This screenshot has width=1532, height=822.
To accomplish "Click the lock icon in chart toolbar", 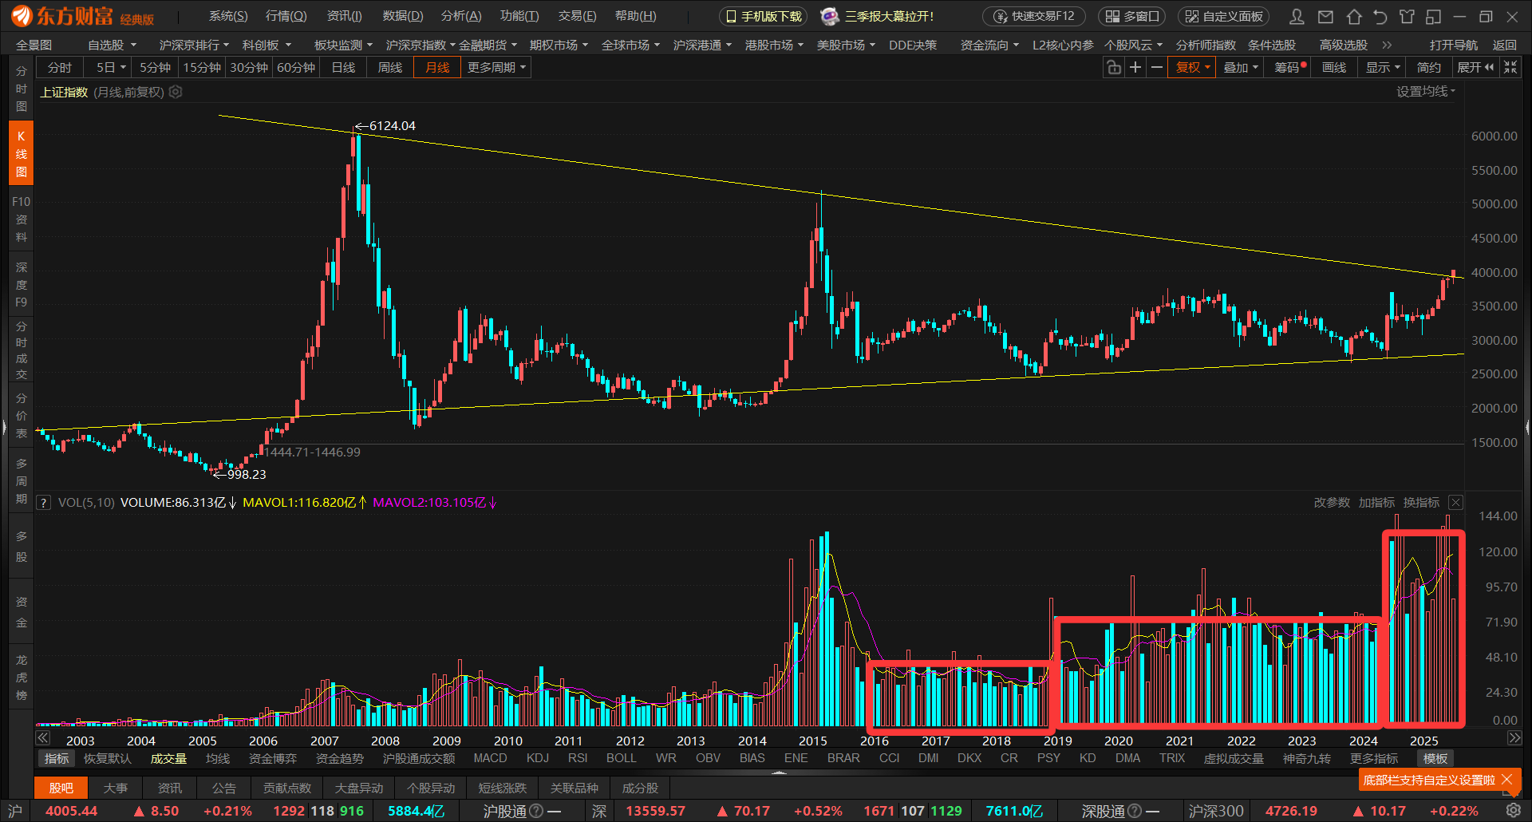I will [x=1114, y=68].
